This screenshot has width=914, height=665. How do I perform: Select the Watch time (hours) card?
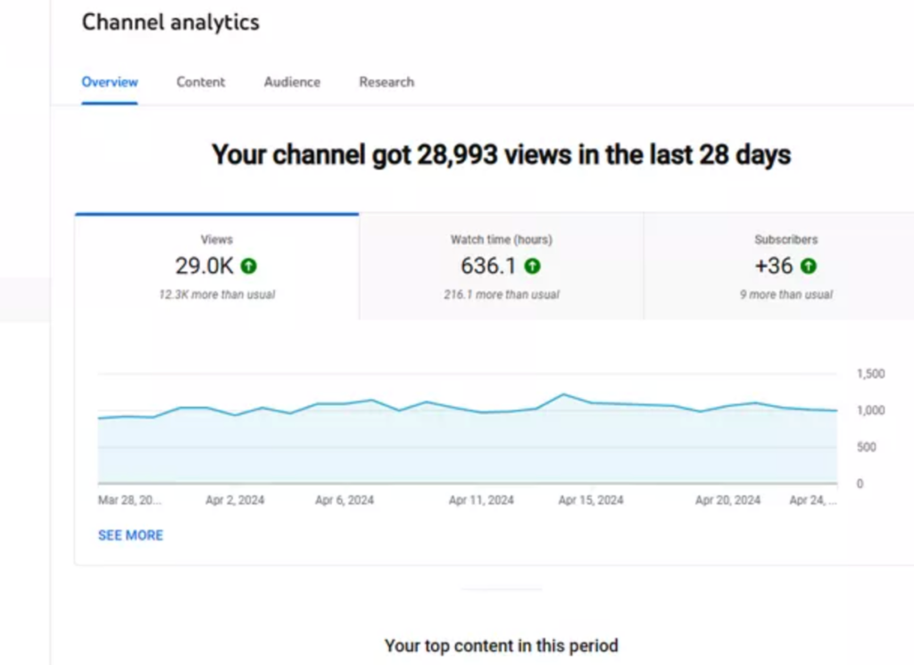501,267
